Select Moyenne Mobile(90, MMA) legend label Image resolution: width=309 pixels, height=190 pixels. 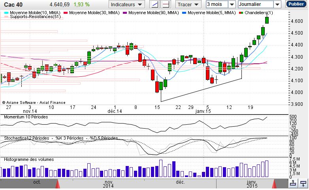click(154, 13)
